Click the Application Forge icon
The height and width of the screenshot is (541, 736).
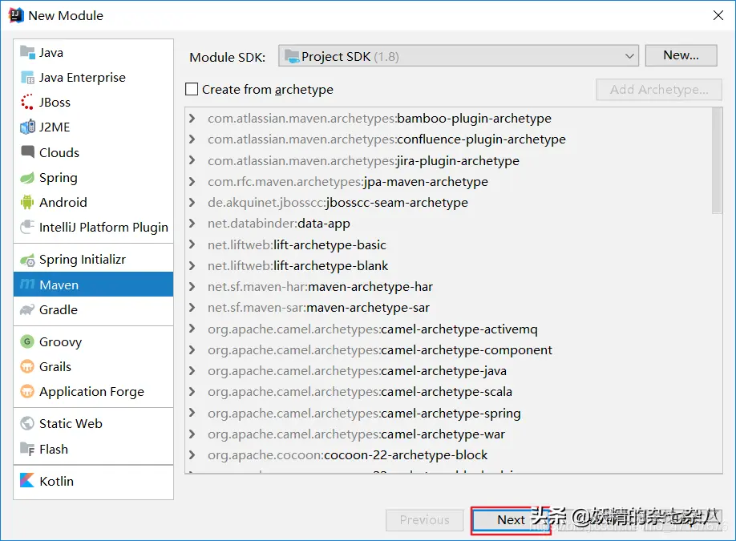[x=27, y=391]
